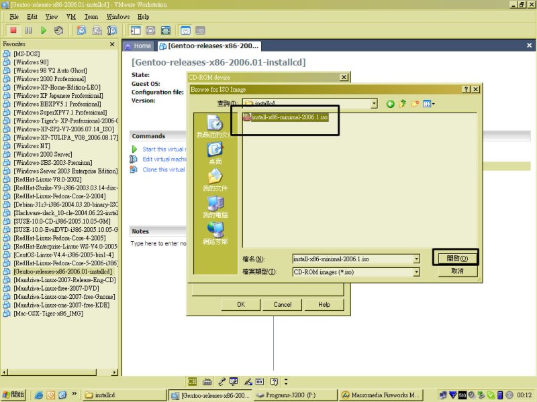Click the CH input language indicator
This screenshot has width=537, height=402.
click(x=192, y=381)
